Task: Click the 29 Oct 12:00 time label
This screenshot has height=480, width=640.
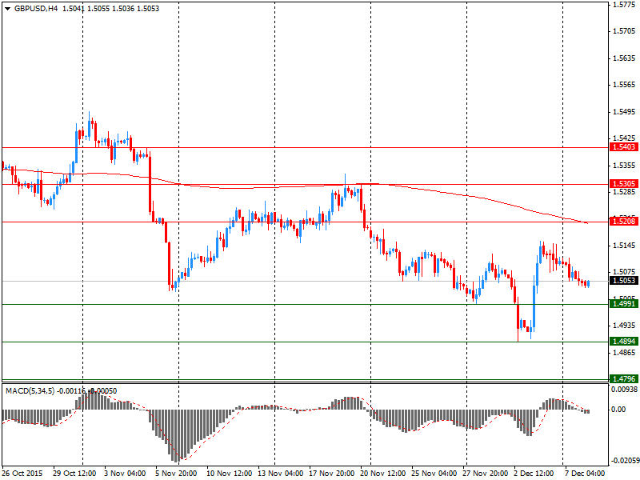Action: click(74, 474)
